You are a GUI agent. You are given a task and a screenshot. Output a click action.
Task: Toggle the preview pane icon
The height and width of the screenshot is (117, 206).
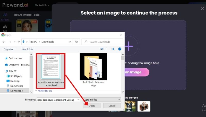pos(112,49)
